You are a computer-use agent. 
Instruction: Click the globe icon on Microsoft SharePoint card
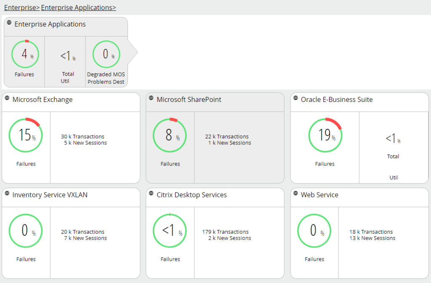point(152,98)
